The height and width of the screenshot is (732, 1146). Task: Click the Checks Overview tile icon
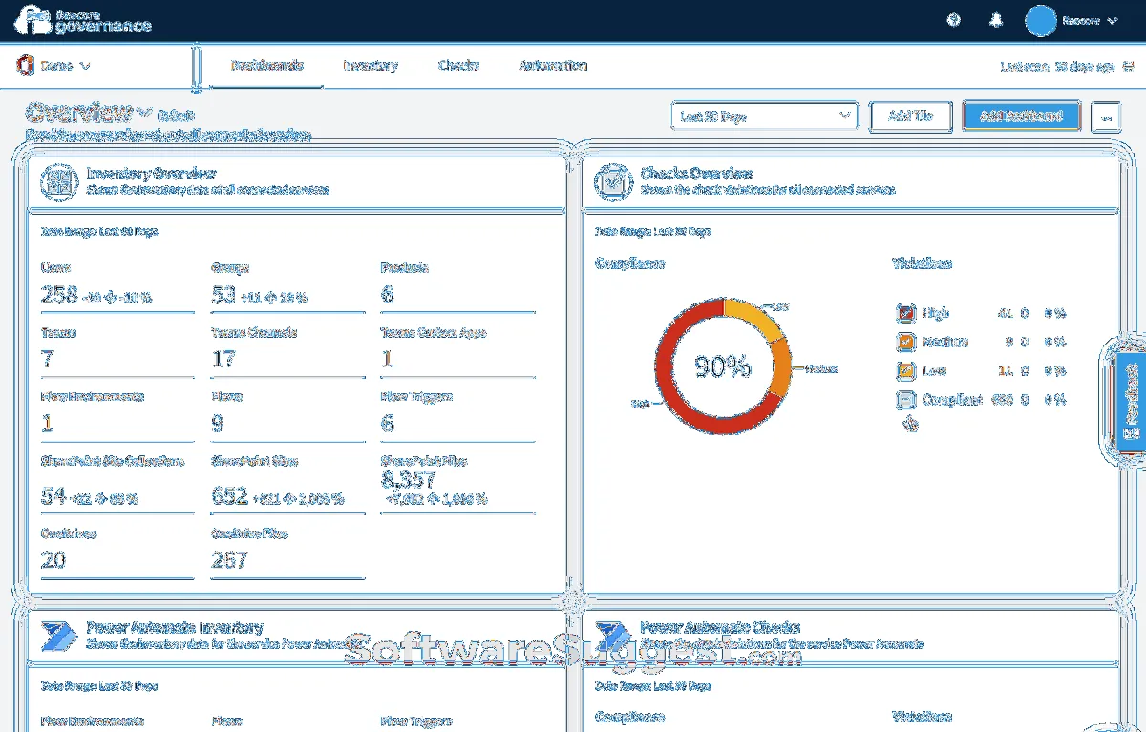tap(612, 181)
